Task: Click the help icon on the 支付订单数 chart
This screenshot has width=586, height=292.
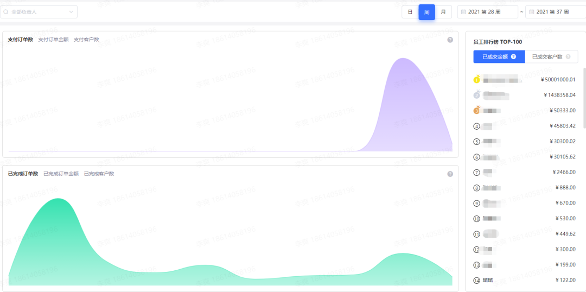Action: click(450, 40)
